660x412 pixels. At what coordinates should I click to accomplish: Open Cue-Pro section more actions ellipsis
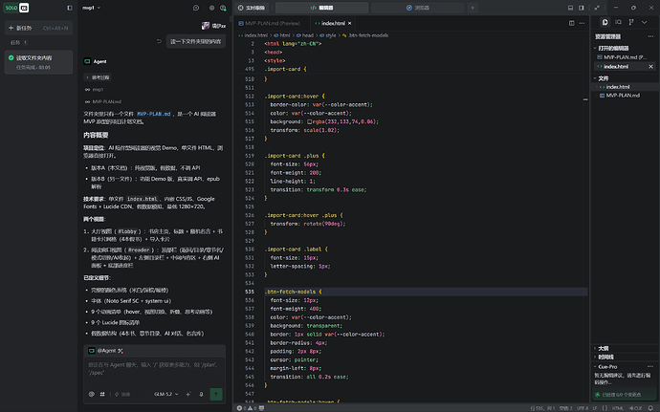[x=650, y=367]
